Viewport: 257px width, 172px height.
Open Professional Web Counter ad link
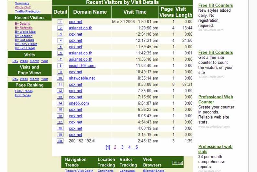216,99
